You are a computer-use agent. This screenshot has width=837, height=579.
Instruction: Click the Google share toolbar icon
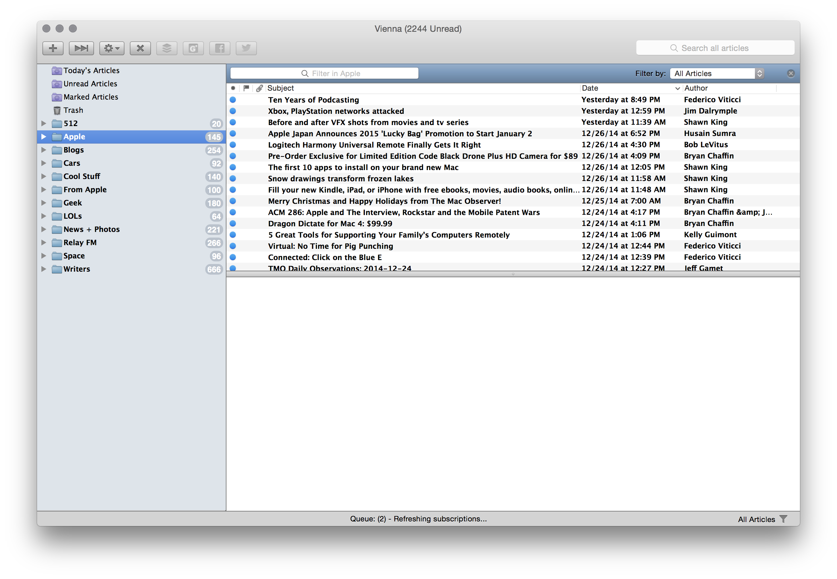193,48
